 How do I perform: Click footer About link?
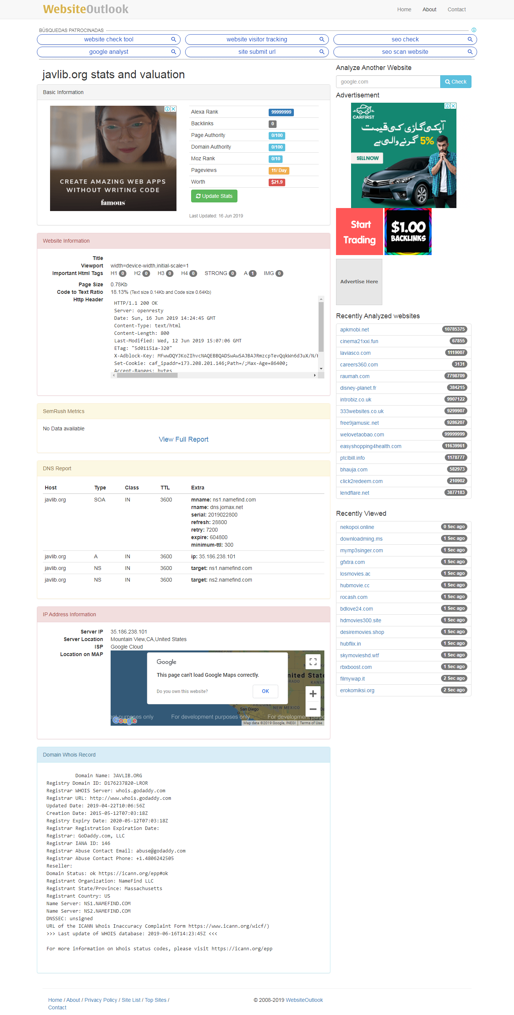click(x=73, y=1000)
